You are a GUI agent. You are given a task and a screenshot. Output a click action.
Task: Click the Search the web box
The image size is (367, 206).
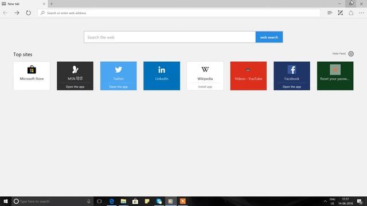point(170,37)
